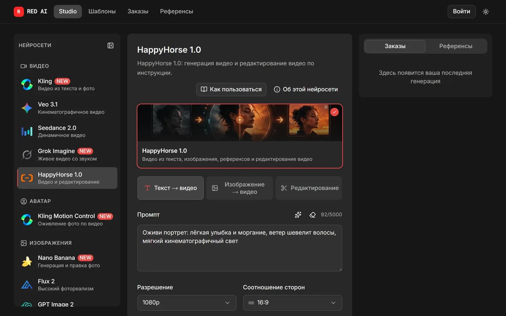This screenshot has width=506, height=316.
Task: Click the GPT Image 2 icon
Action: click(x=27, y=304)
